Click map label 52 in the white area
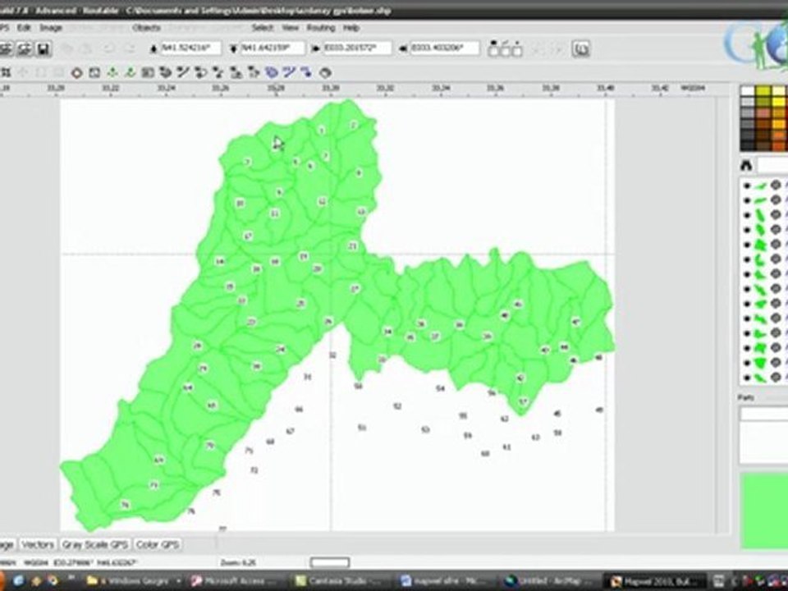Viewport: 788px width, 591px height. (397, 406)
